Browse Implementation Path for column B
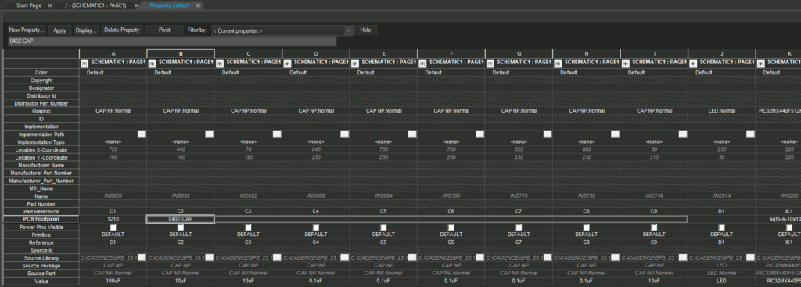This screenshot has height=287, width=801. [209, 134]
